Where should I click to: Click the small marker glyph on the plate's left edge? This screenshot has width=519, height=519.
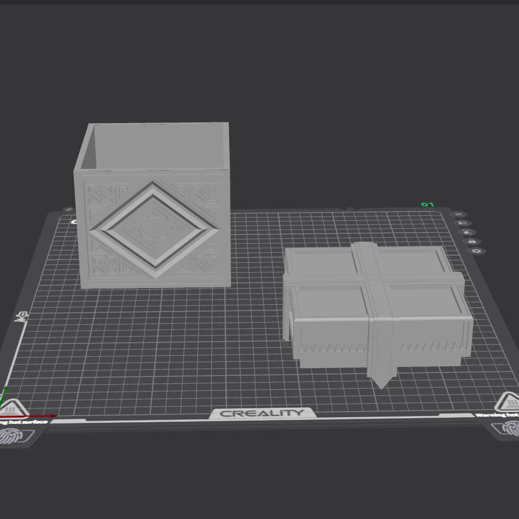[x=21, y=315]
